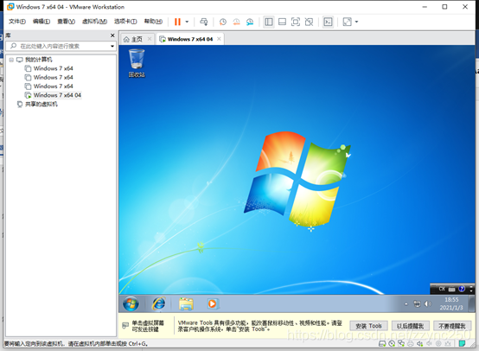Click the guest network tray icon
The image size is (479, 351).
(x=417, y=303)
